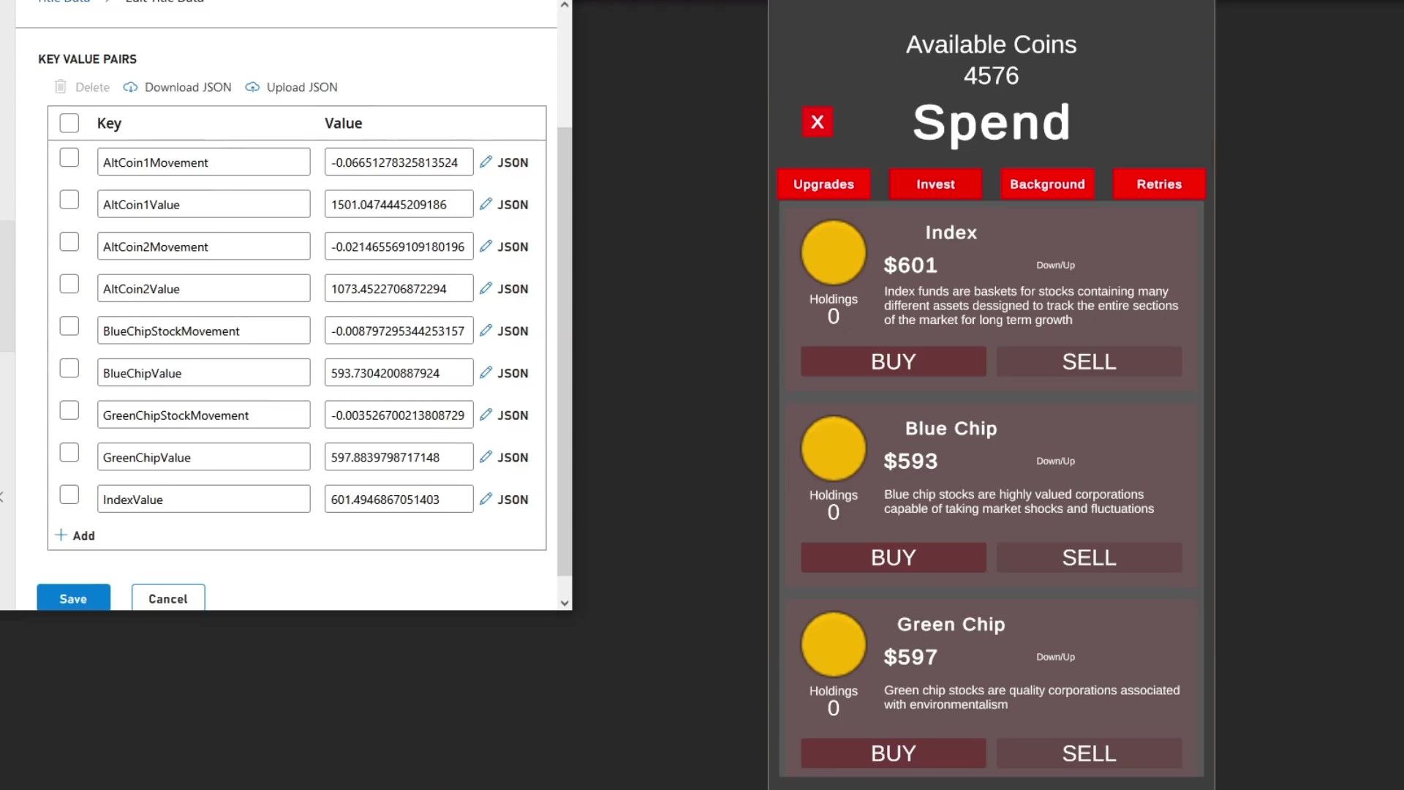Click the yellow Blue Chip coin icon

click(x=833, y=448)
